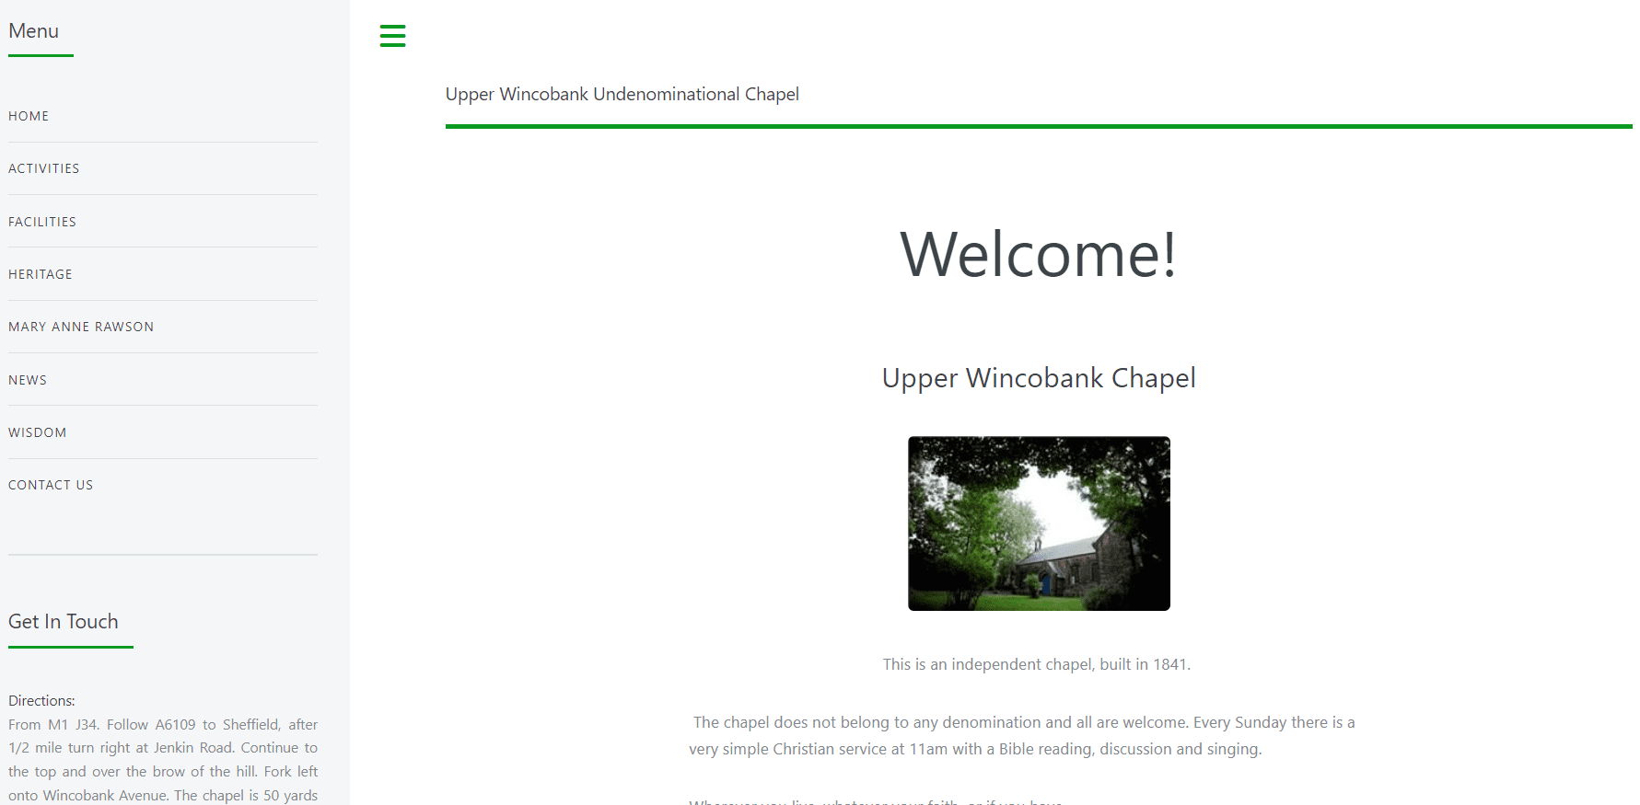
Task: Toggle the green hamburger sidebar menu icon
Action: 392,36
